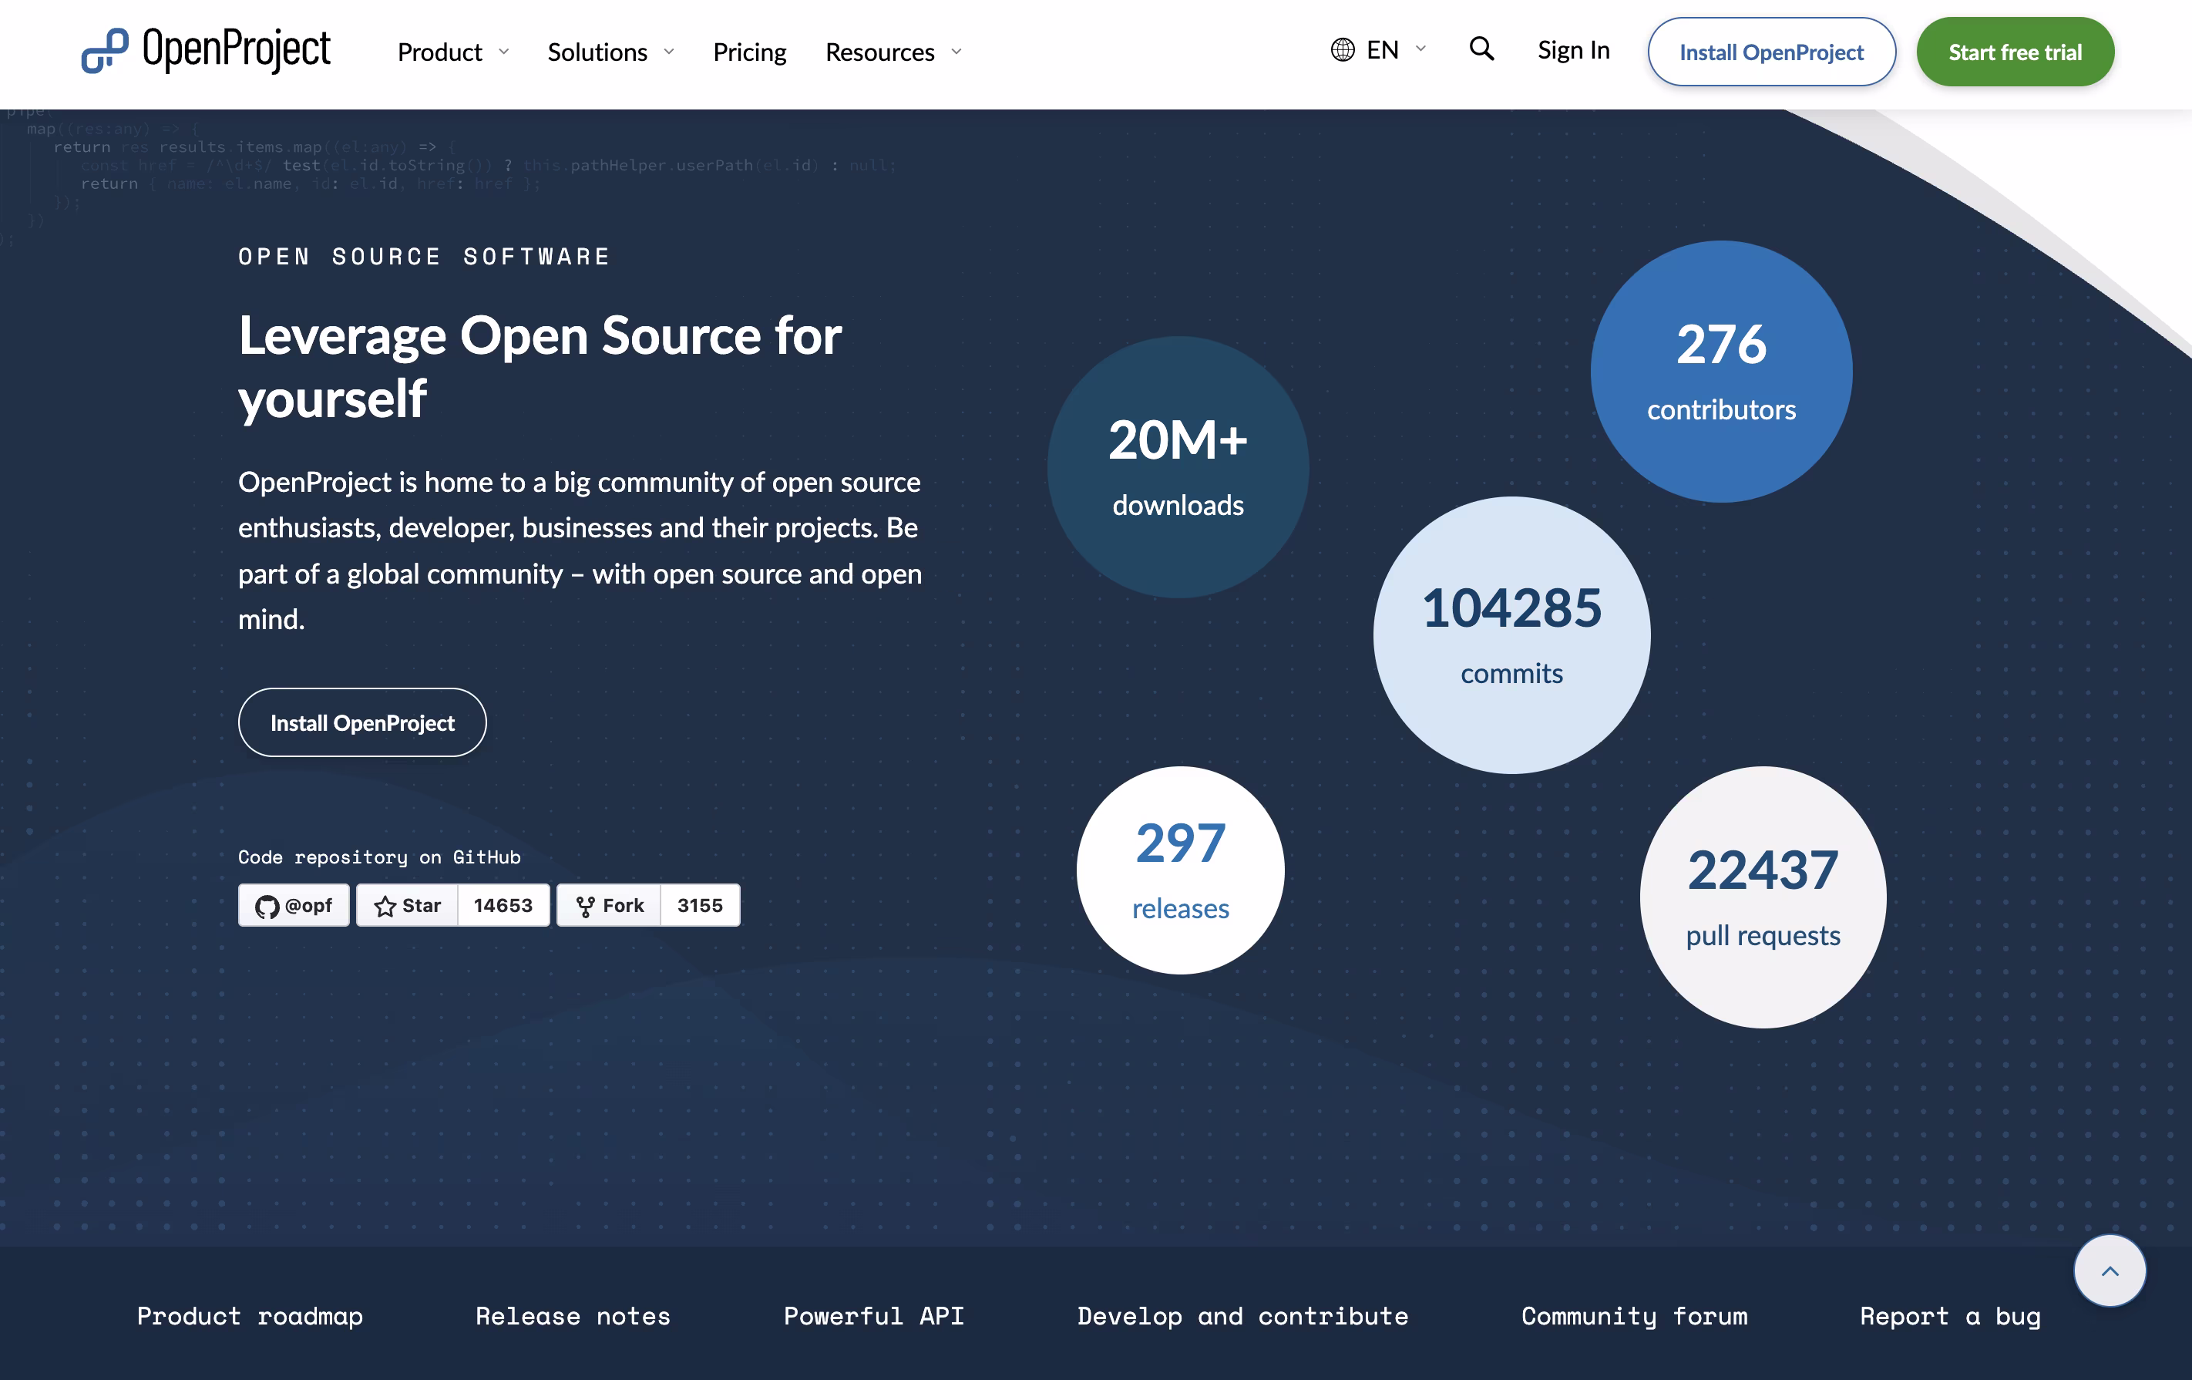Click the GitHub Star button

coord(407,905)
